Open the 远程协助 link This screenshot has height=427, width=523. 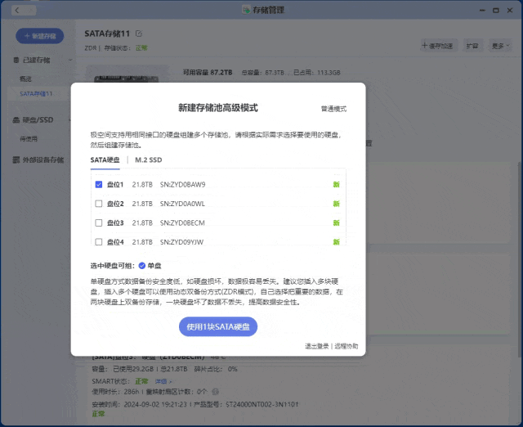point(346,346)
